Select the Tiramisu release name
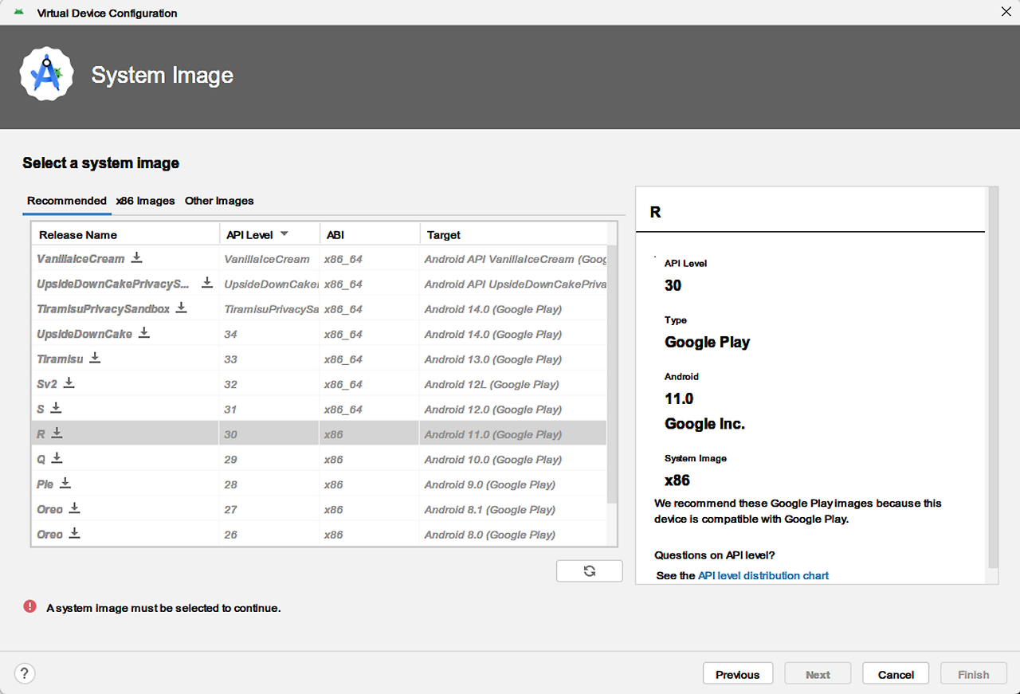1020x694 pixels. 60,359
